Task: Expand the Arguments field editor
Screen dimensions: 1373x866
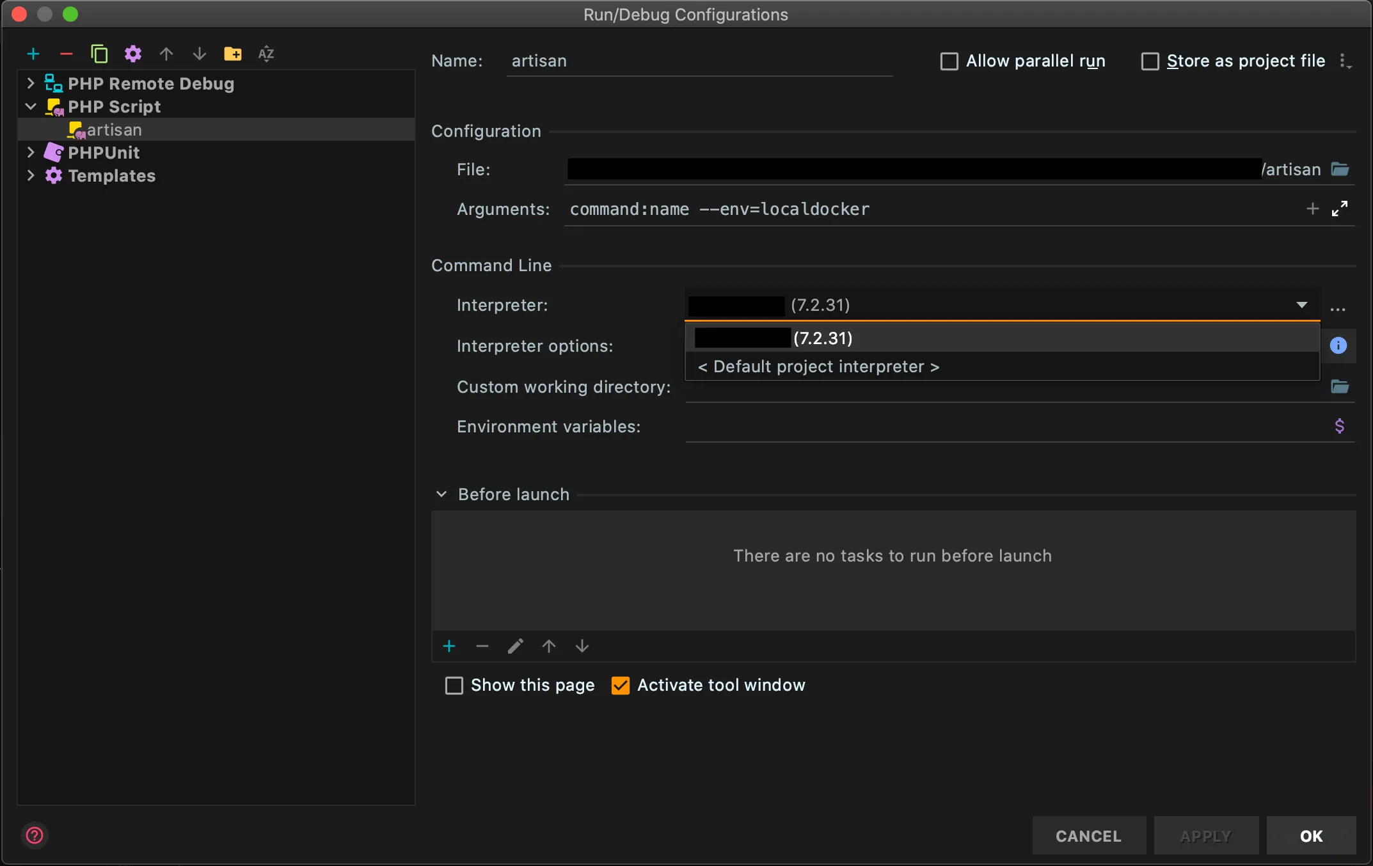Action: tap(1340, 209)
